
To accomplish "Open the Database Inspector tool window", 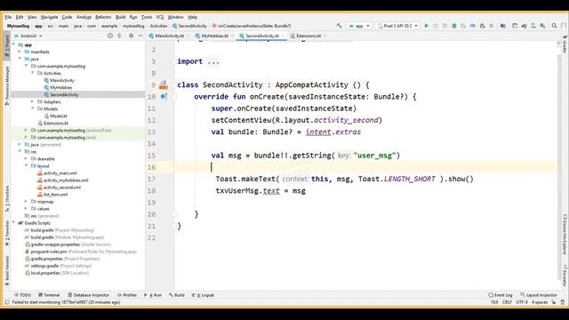I will 89,295.
